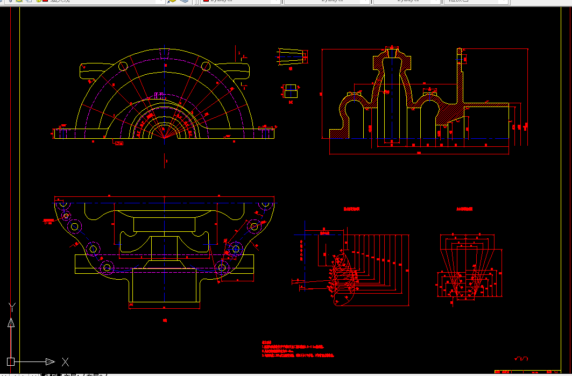Select the semicircular flange front view outline
This screenshot has height=376, width=572.
(164, 94)
